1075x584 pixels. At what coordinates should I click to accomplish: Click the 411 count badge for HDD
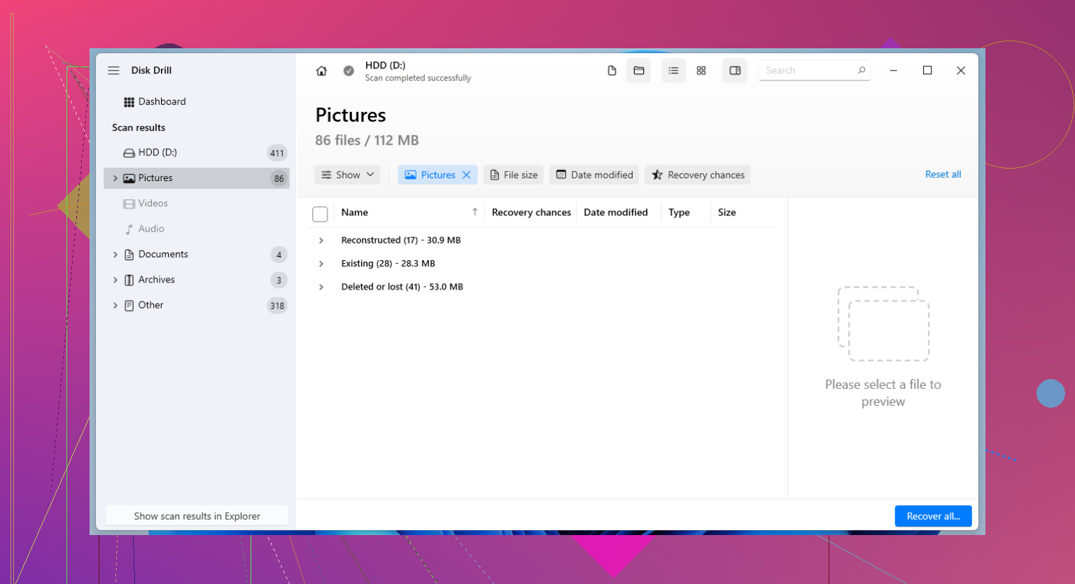[277, 153]
